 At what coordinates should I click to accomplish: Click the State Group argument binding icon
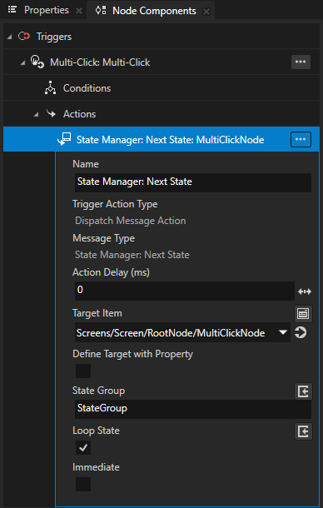(x=304, y=392)
